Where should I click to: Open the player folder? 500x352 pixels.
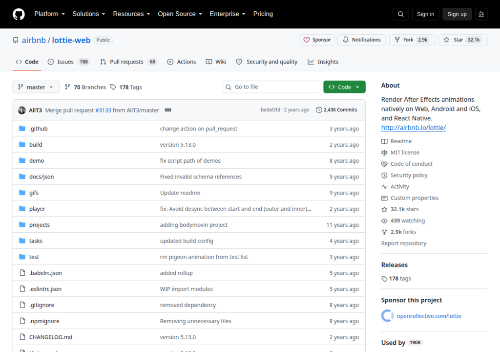[37, 209]
